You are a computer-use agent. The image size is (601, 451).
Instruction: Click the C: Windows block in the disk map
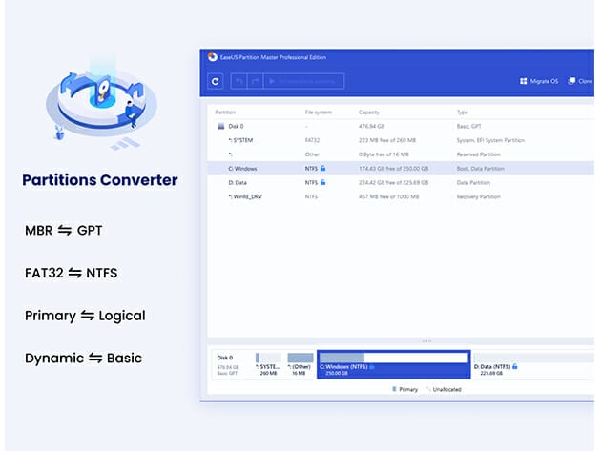(x=393, y=364)
